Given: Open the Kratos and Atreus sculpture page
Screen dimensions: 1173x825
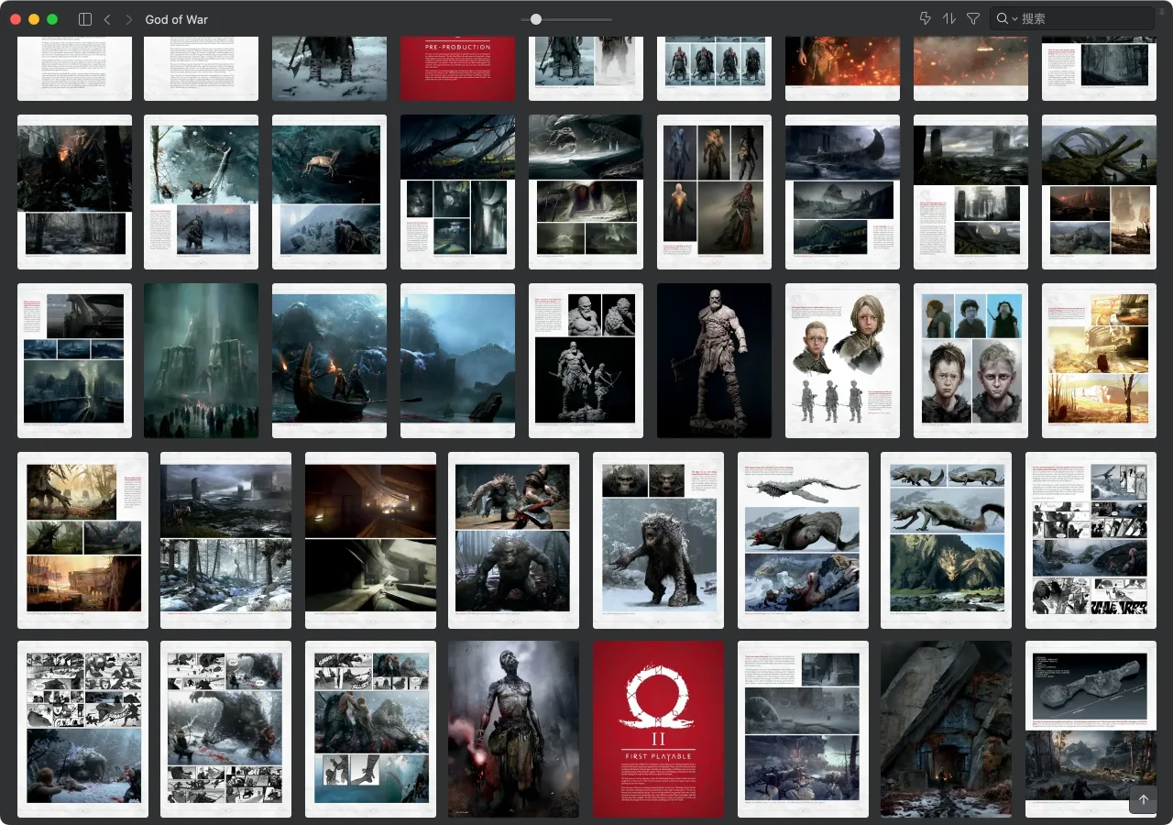Looking at the screenshot, I should coord(586,360).
